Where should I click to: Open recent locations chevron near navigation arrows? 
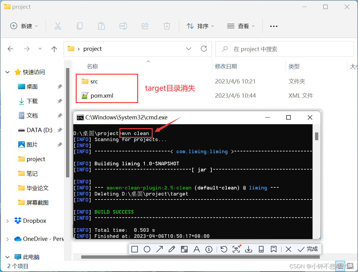40,49
